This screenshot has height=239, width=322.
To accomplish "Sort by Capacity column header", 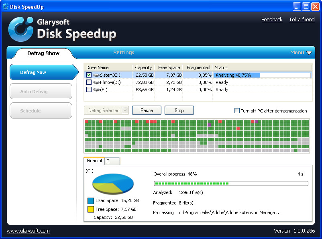I will (143, 67).
